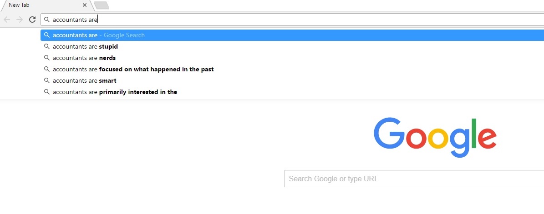
Task: Select suggestion 'accountants are stupid'
Action: (x=292, y=46)
